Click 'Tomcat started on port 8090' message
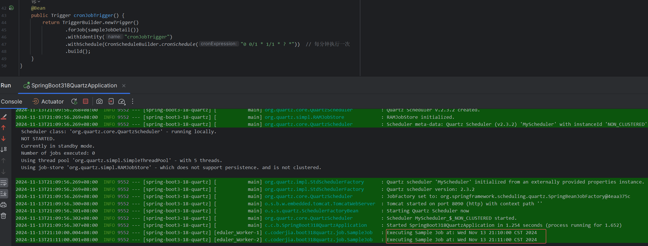This screenshot has width=648, height=246. (464, 204)
